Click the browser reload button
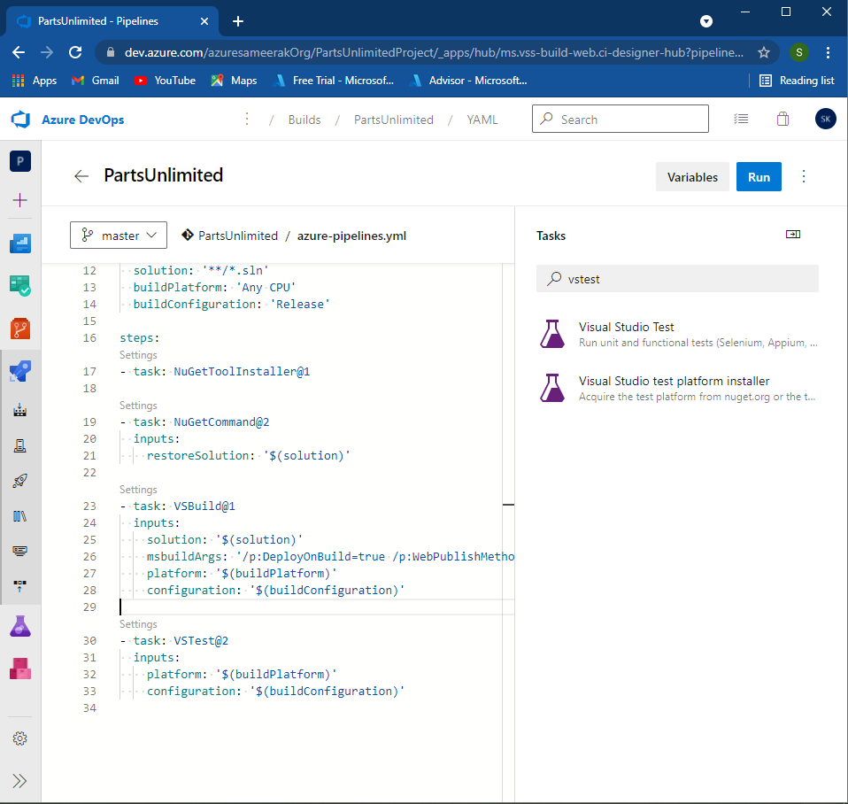 point(75,52)
